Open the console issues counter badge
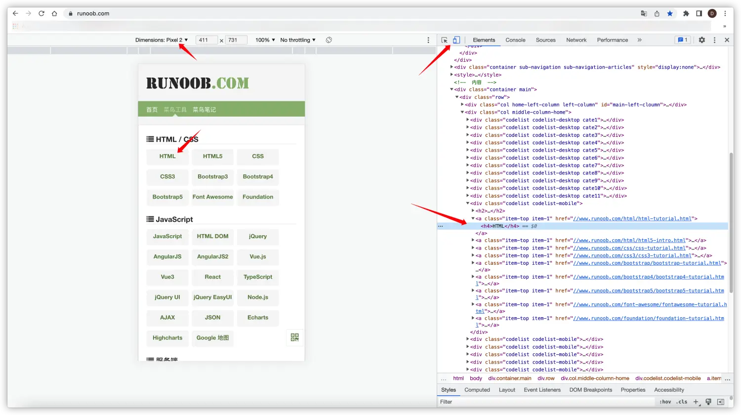 682,40
